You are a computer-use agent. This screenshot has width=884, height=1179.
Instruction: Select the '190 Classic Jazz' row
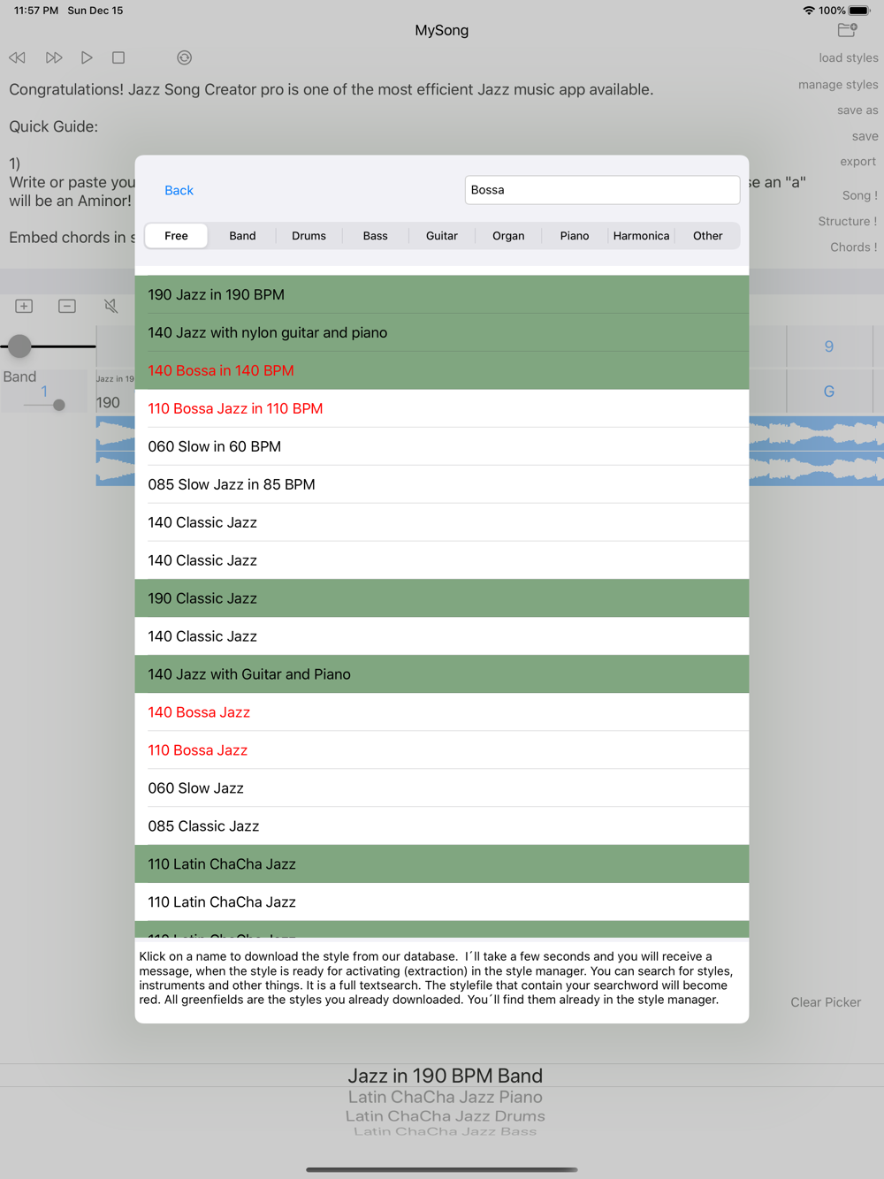tap(442, 598)
